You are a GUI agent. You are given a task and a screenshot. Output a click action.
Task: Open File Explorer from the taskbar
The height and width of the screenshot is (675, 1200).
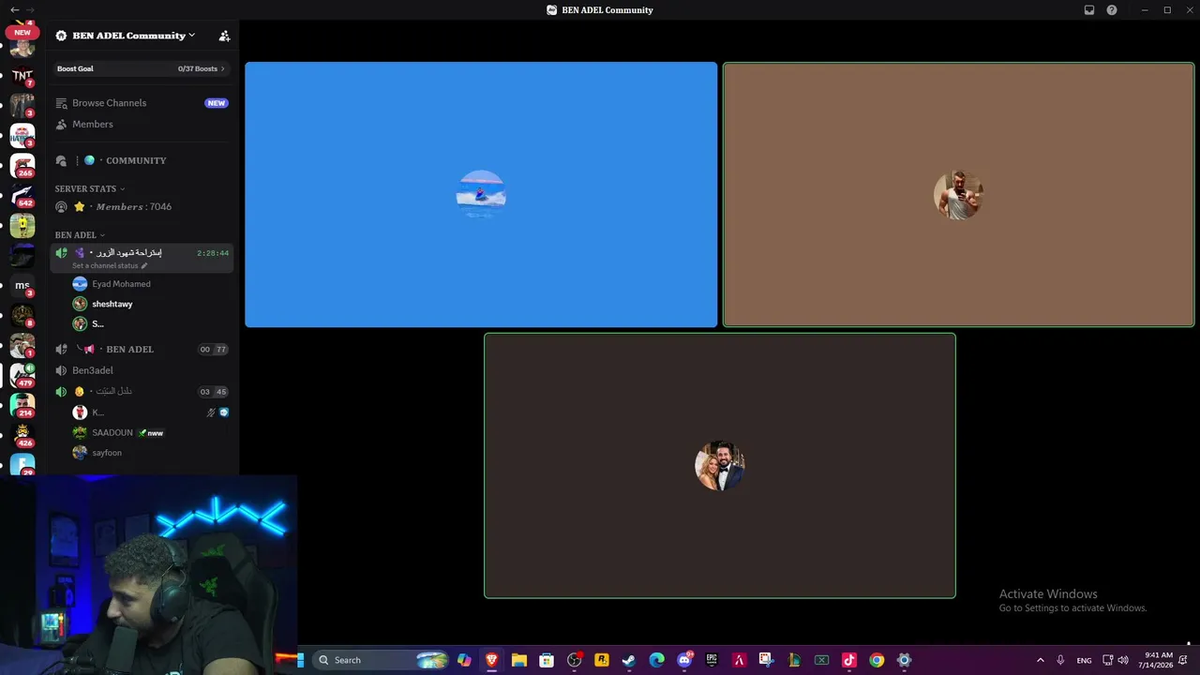point(519,660)
